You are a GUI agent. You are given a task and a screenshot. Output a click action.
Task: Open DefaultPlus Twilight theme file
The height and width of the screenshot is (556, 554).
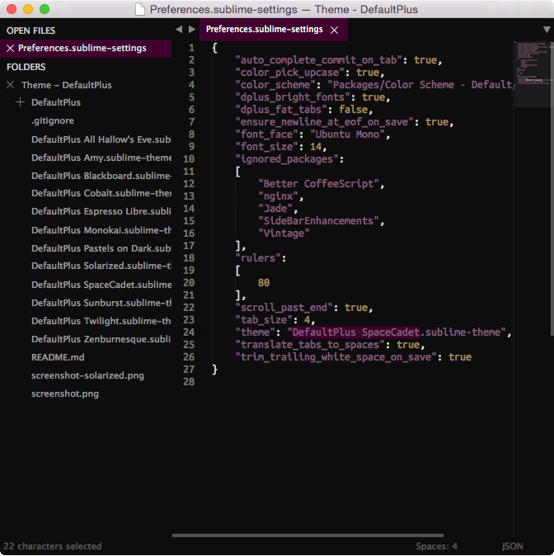point(101,321)
